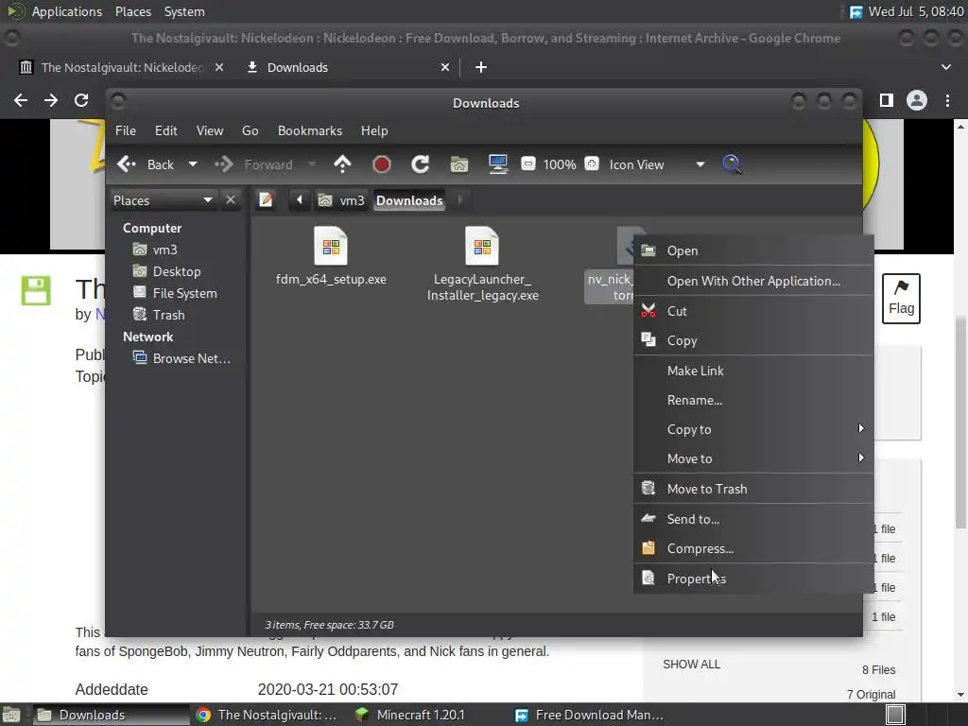Go up to parent folder
The width and height of the screenshot is (968, 726).
tap(342, 164)
